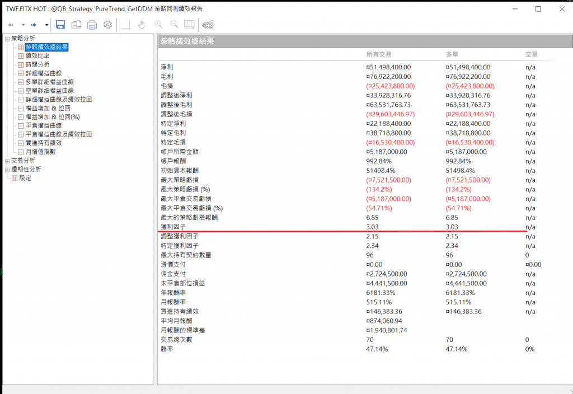This screenshot has width=573, height=394.
Task: Select 策略績效總結果 in the tree
Action: pos(46,47)
